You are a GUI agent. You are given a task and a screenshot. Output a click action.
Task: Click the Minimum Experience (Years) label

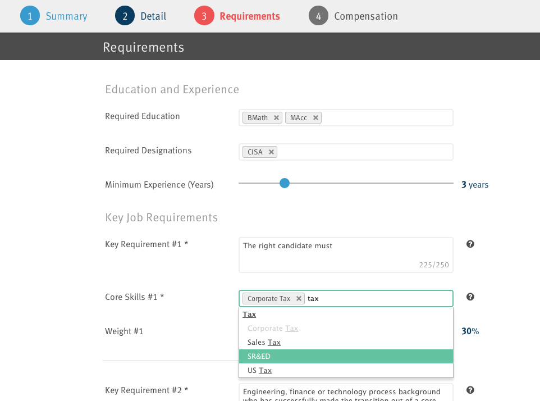159,185
